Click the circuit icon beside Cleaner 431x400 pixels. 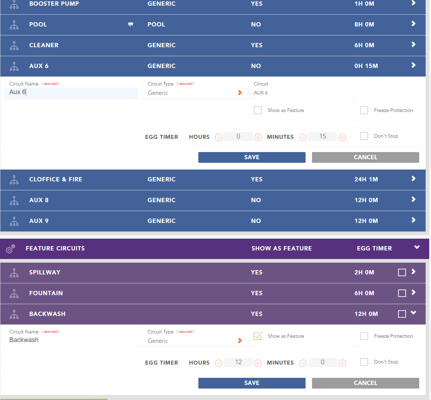[14, 46]
